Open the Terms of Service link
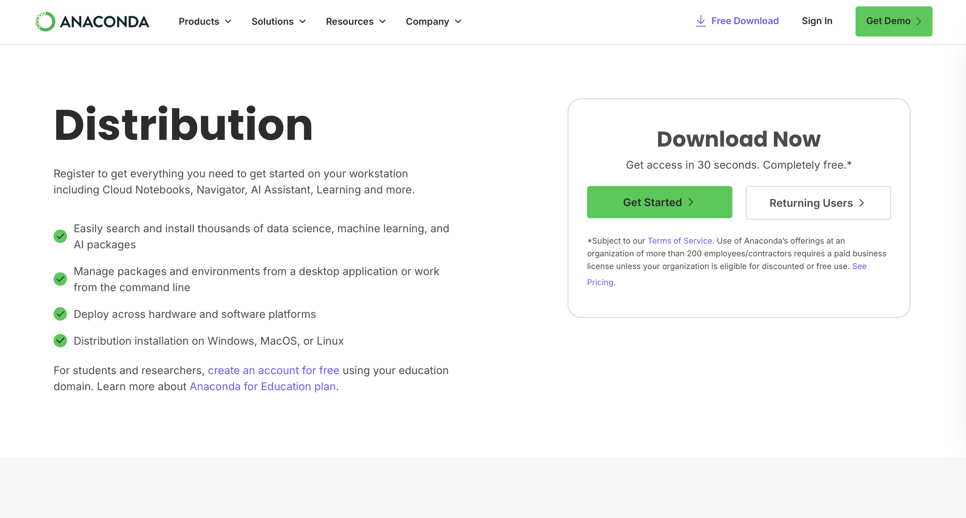966x518 pixels. point(679,241)
